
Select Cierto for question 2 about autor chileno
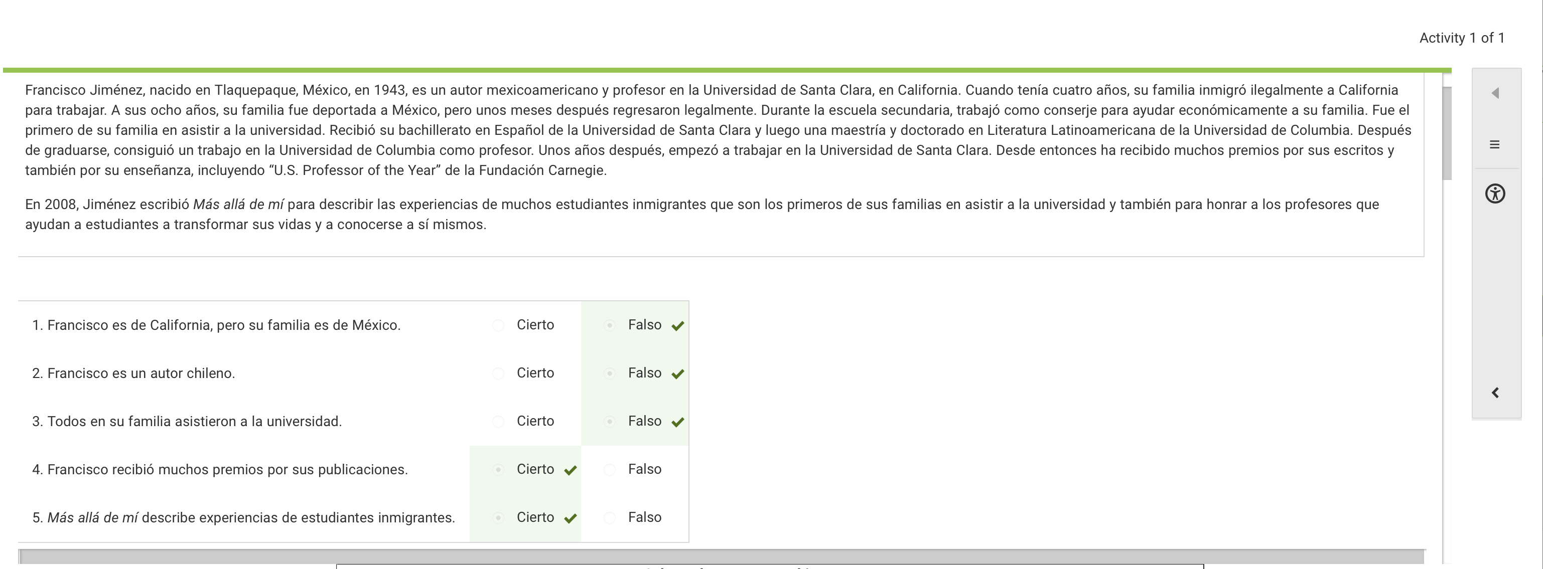pyautogui.click(x=498, y=373)
